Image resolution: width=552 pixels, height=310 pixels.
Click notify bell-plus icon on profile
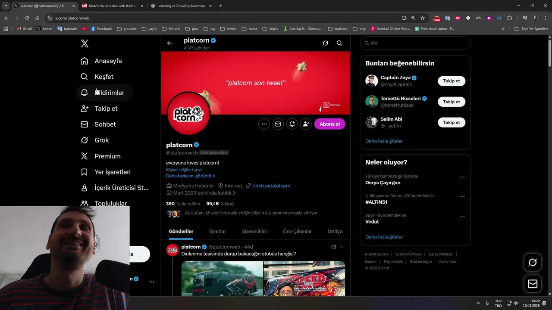292,124
